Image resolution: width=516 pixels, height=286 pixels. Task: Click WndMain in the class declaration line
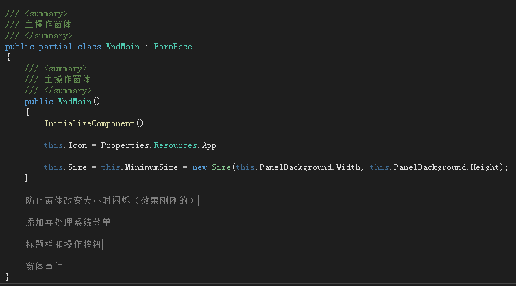coord(123,47)
